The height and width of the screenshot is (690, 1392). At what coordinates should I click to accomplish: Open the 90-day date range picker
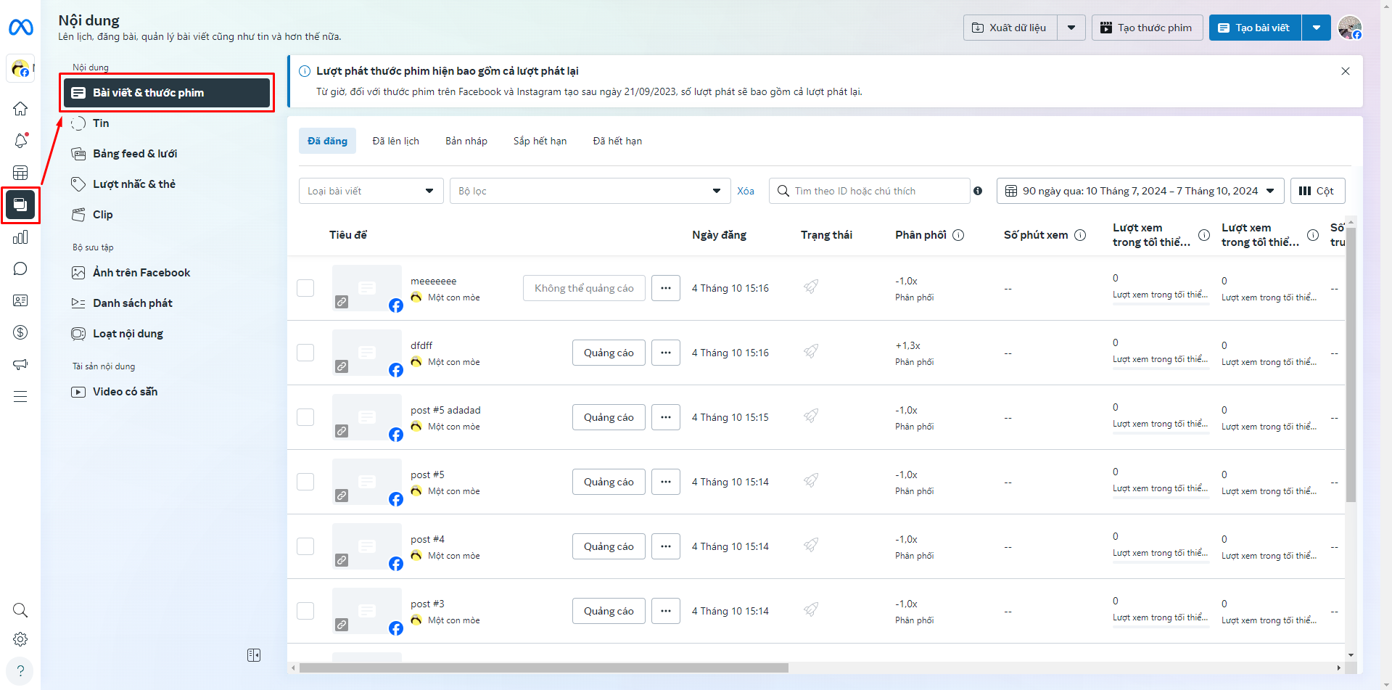pos(1140,191)
